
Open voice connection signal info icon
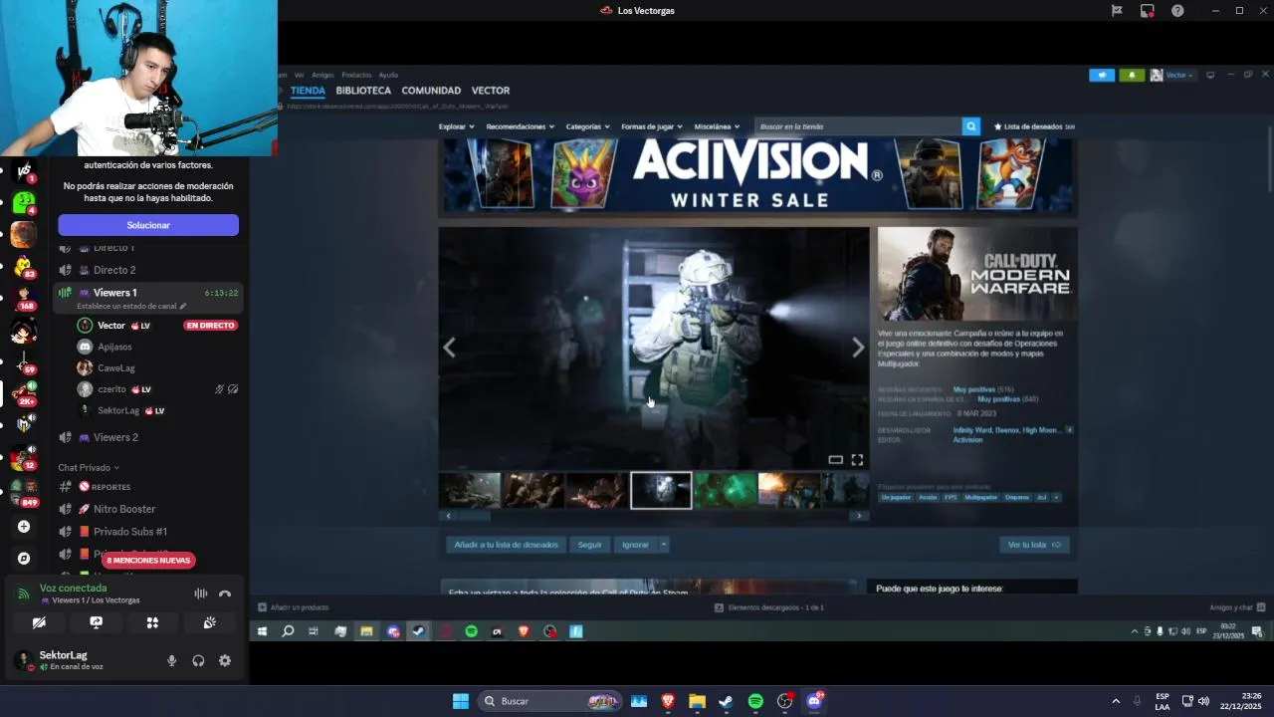coord(23,594)
